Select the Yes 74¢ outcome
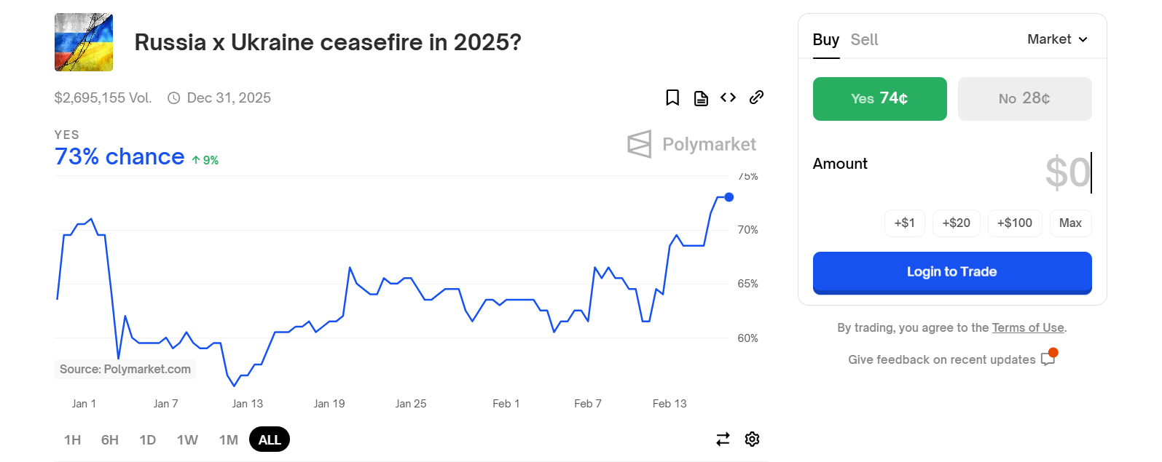This screenshot has height=462, width=1162. pyautogui.click(x=879, y=99)
